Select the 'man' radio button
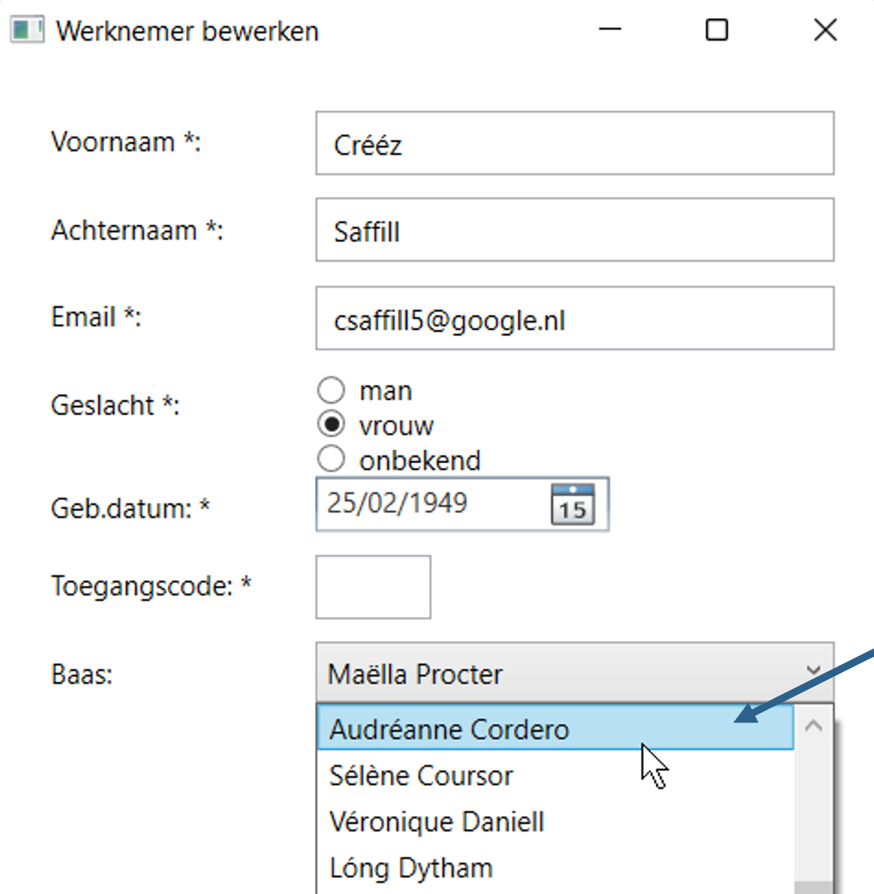 coord(331,390)
